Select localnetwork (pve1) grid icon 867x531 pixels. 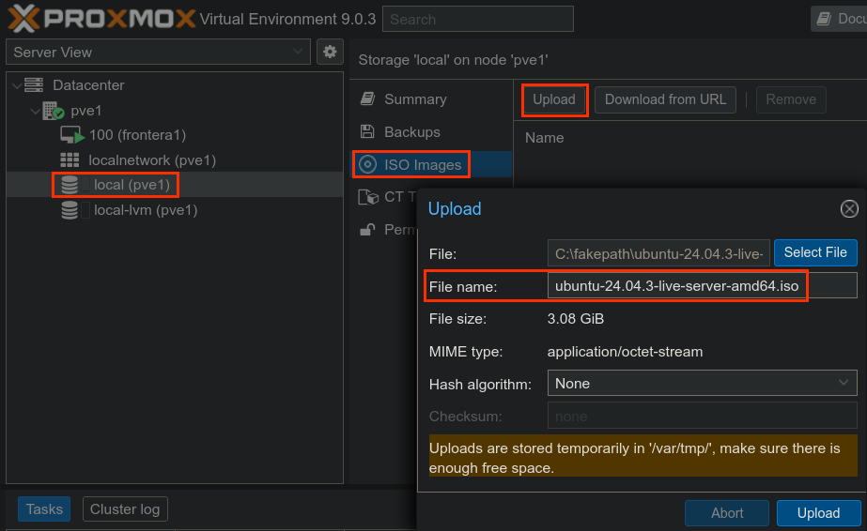(x=70, y=160)
